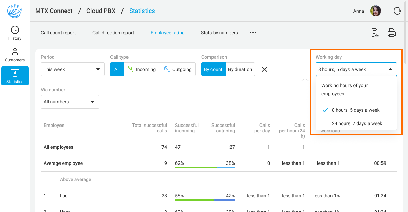The width and height of the screenshot is (408, 212).
Task: Navigate to Cloud PBX breadcrumb link
Action: [x=101, y=11]
